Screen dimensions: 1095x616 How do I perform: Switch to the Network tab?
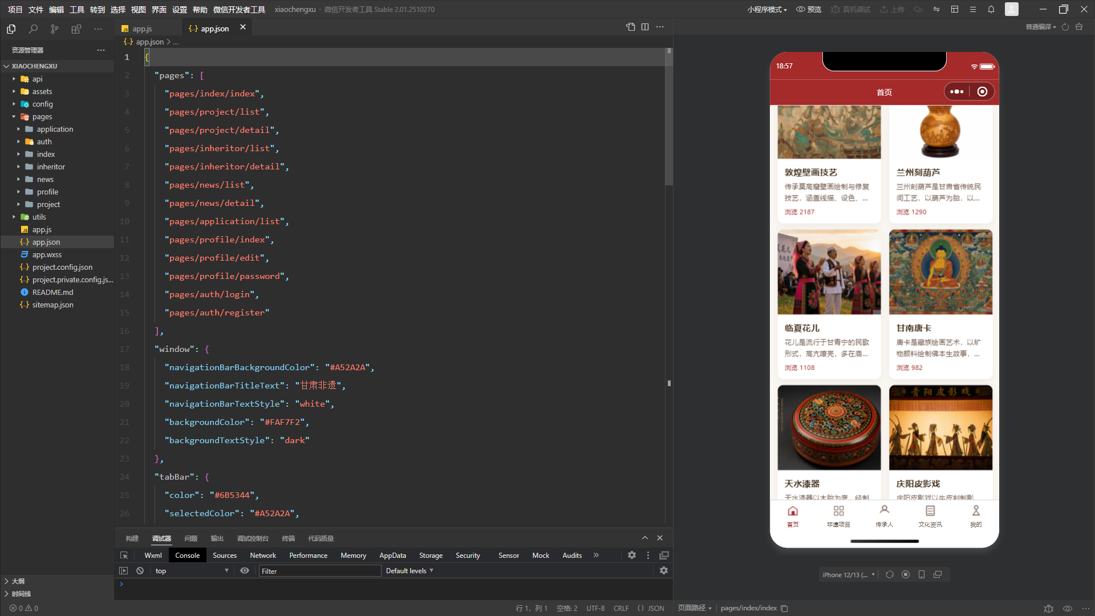click(263, 555)
